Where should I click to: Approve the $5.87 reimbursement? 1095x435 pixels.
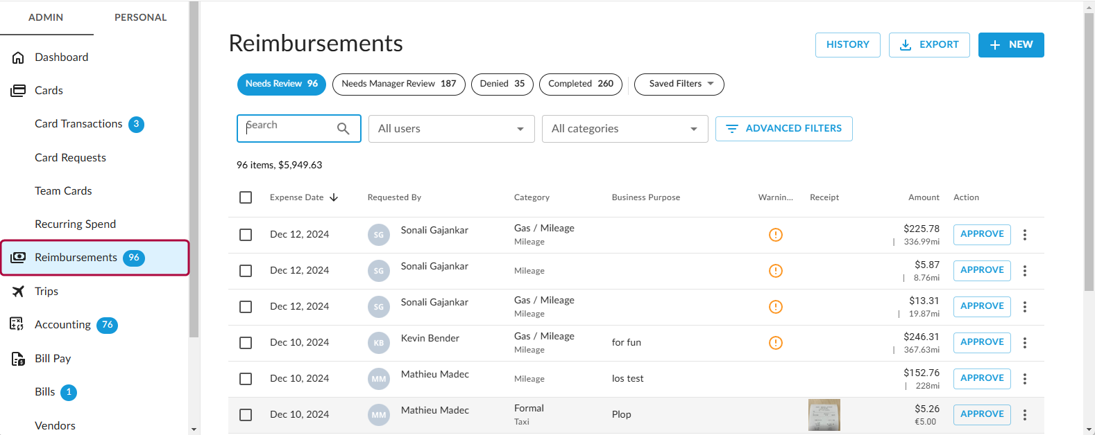[x=982, y=271]
